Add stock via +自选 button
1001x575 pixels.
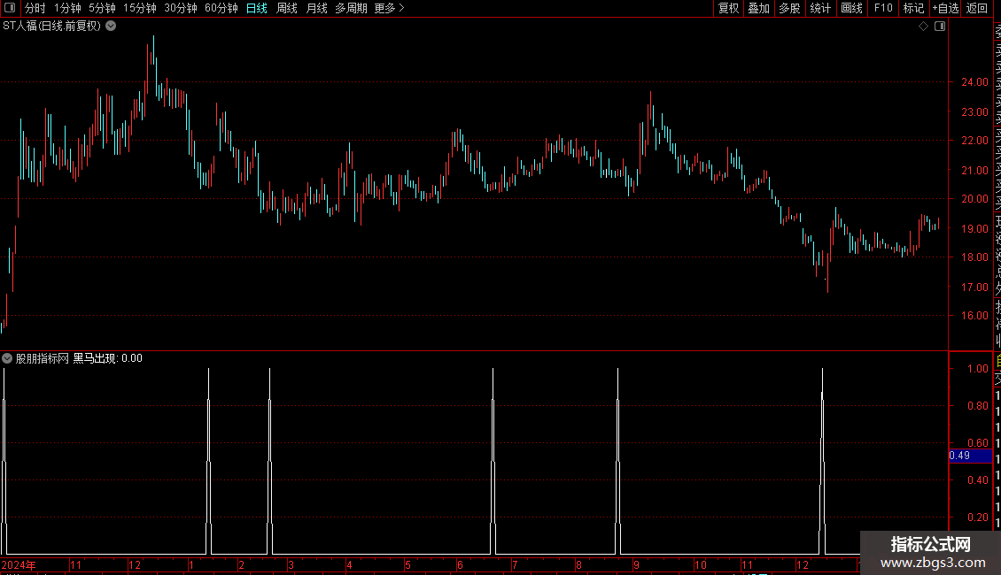pyautogui.click(x=945, y=8)
